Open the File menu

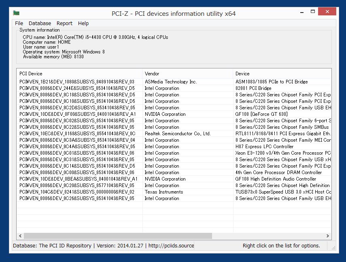(x=19, y=23)
